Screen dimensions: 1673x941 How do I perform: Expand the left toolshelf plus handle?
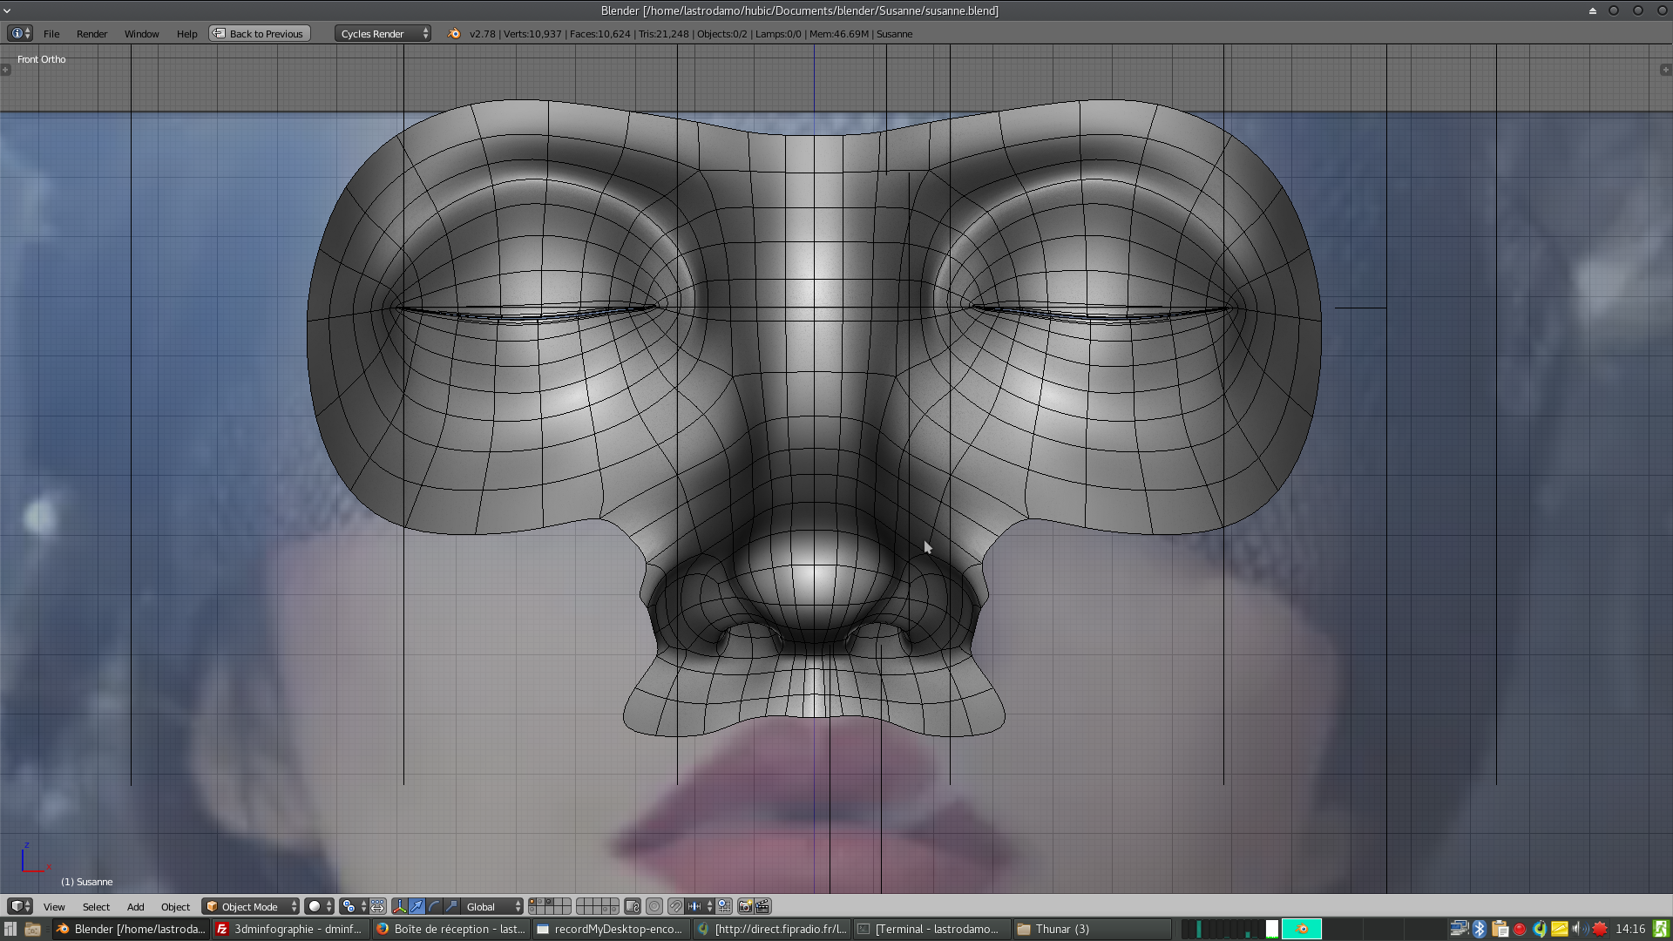pos(5,70)
